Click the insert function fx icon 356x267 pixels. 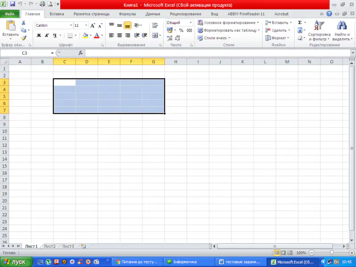[81, 53]
